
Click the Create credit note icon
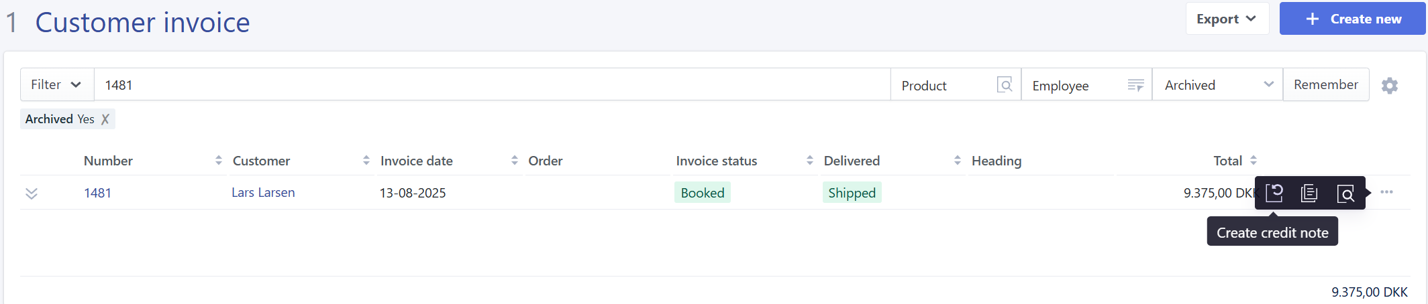[x=1274, y=194]
